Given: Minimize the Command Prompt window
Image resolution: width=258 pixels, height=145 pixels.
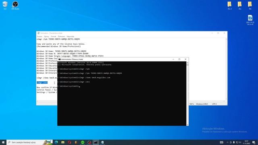Looking at the screenshot, I should (173, 59).
